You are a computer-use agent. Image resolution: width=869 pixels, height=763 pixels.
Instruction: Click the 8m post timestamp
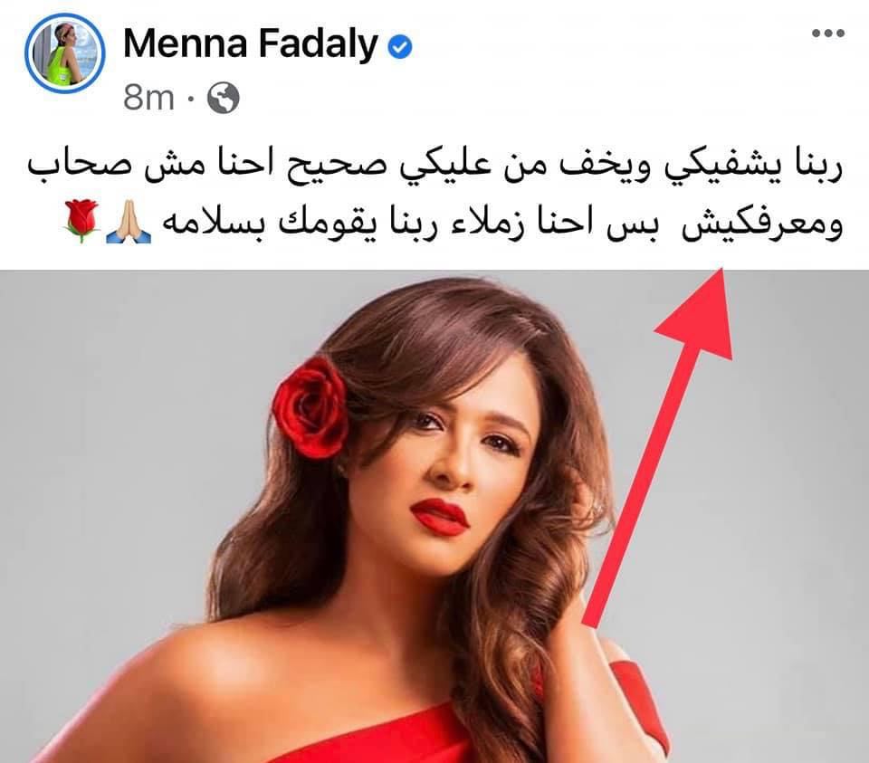click(148, 98)
